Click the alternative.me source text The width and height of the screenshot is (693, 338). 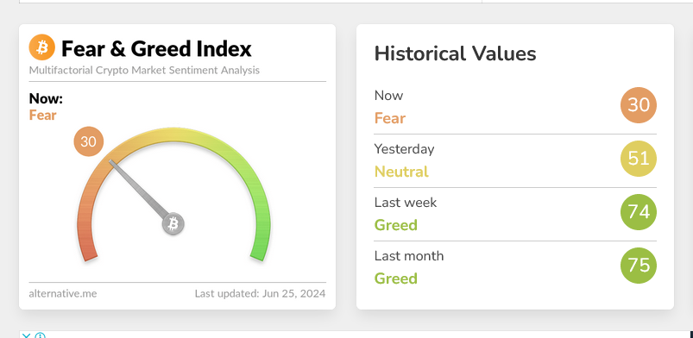tap(63, 293)
